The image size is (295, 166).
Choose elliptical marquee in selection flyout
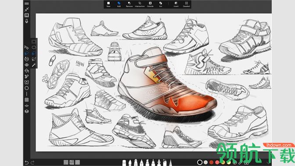34,47
